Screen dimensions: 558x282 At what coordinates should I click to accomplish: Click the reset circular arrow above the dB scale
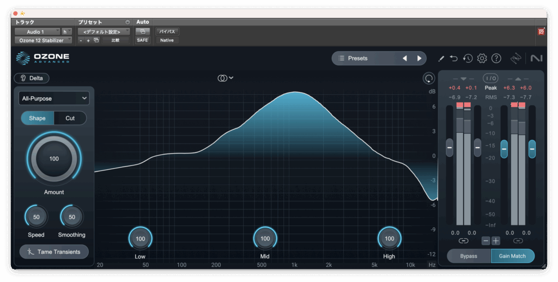tap(428, 78)
